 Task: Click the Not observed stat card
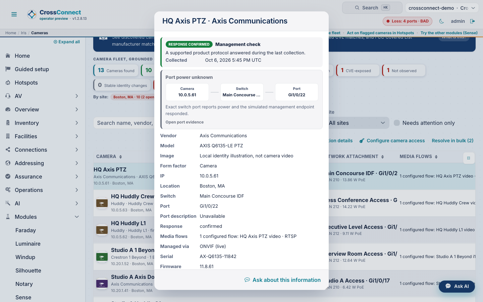[x=404, y=70]
